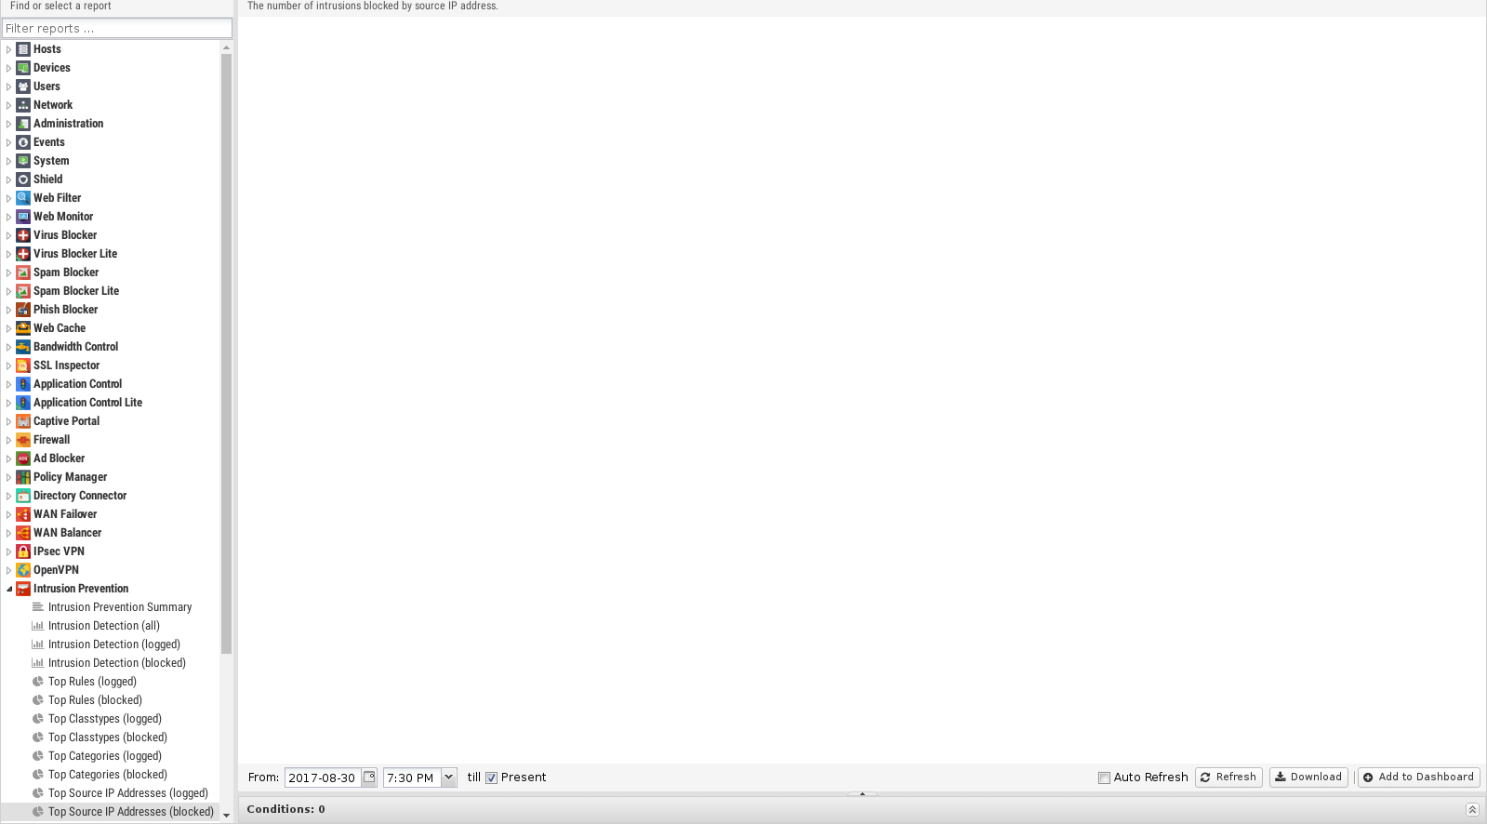Click the Network category icon
This screenshot has width=1487, height=824.
[23, 105]
